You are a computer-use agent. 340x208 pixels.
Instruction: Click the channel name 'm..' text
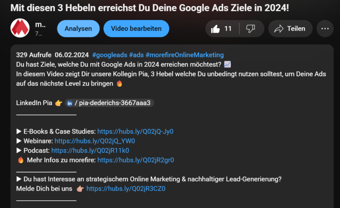(x=40, y=25)
